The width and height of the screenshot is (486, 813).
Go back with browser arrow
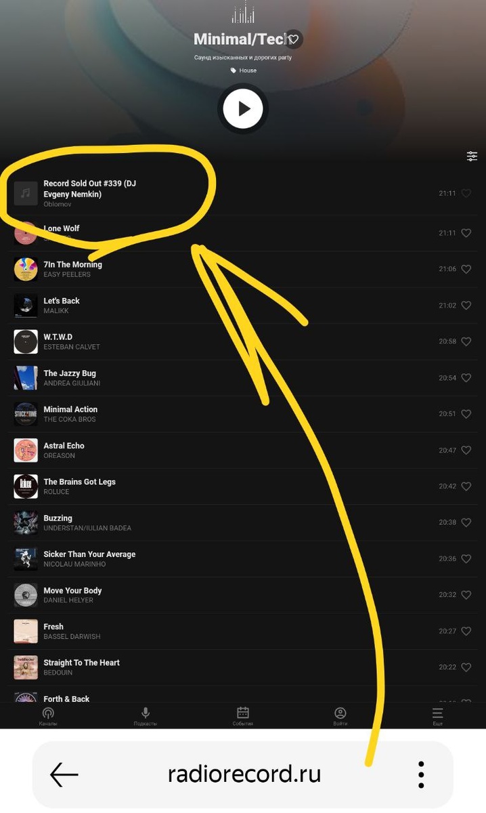[x=64, y=774]
